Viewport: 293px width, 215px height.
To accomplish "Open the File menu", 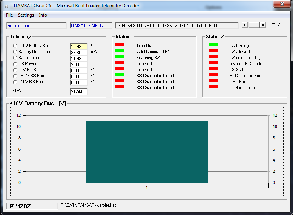I will [9, 15].
